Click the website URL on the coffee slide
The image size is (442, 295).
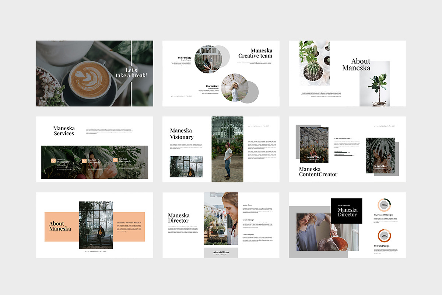click(x=53, y=101)
